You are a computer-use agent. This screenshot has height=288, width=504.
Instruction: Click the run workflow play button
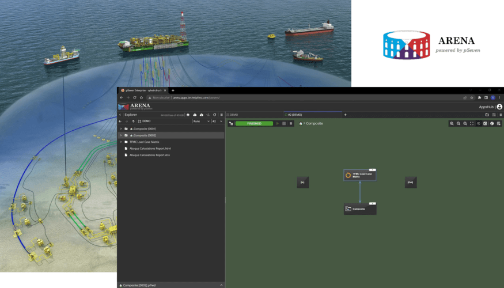pyautogui.click(x=278, y=123)
